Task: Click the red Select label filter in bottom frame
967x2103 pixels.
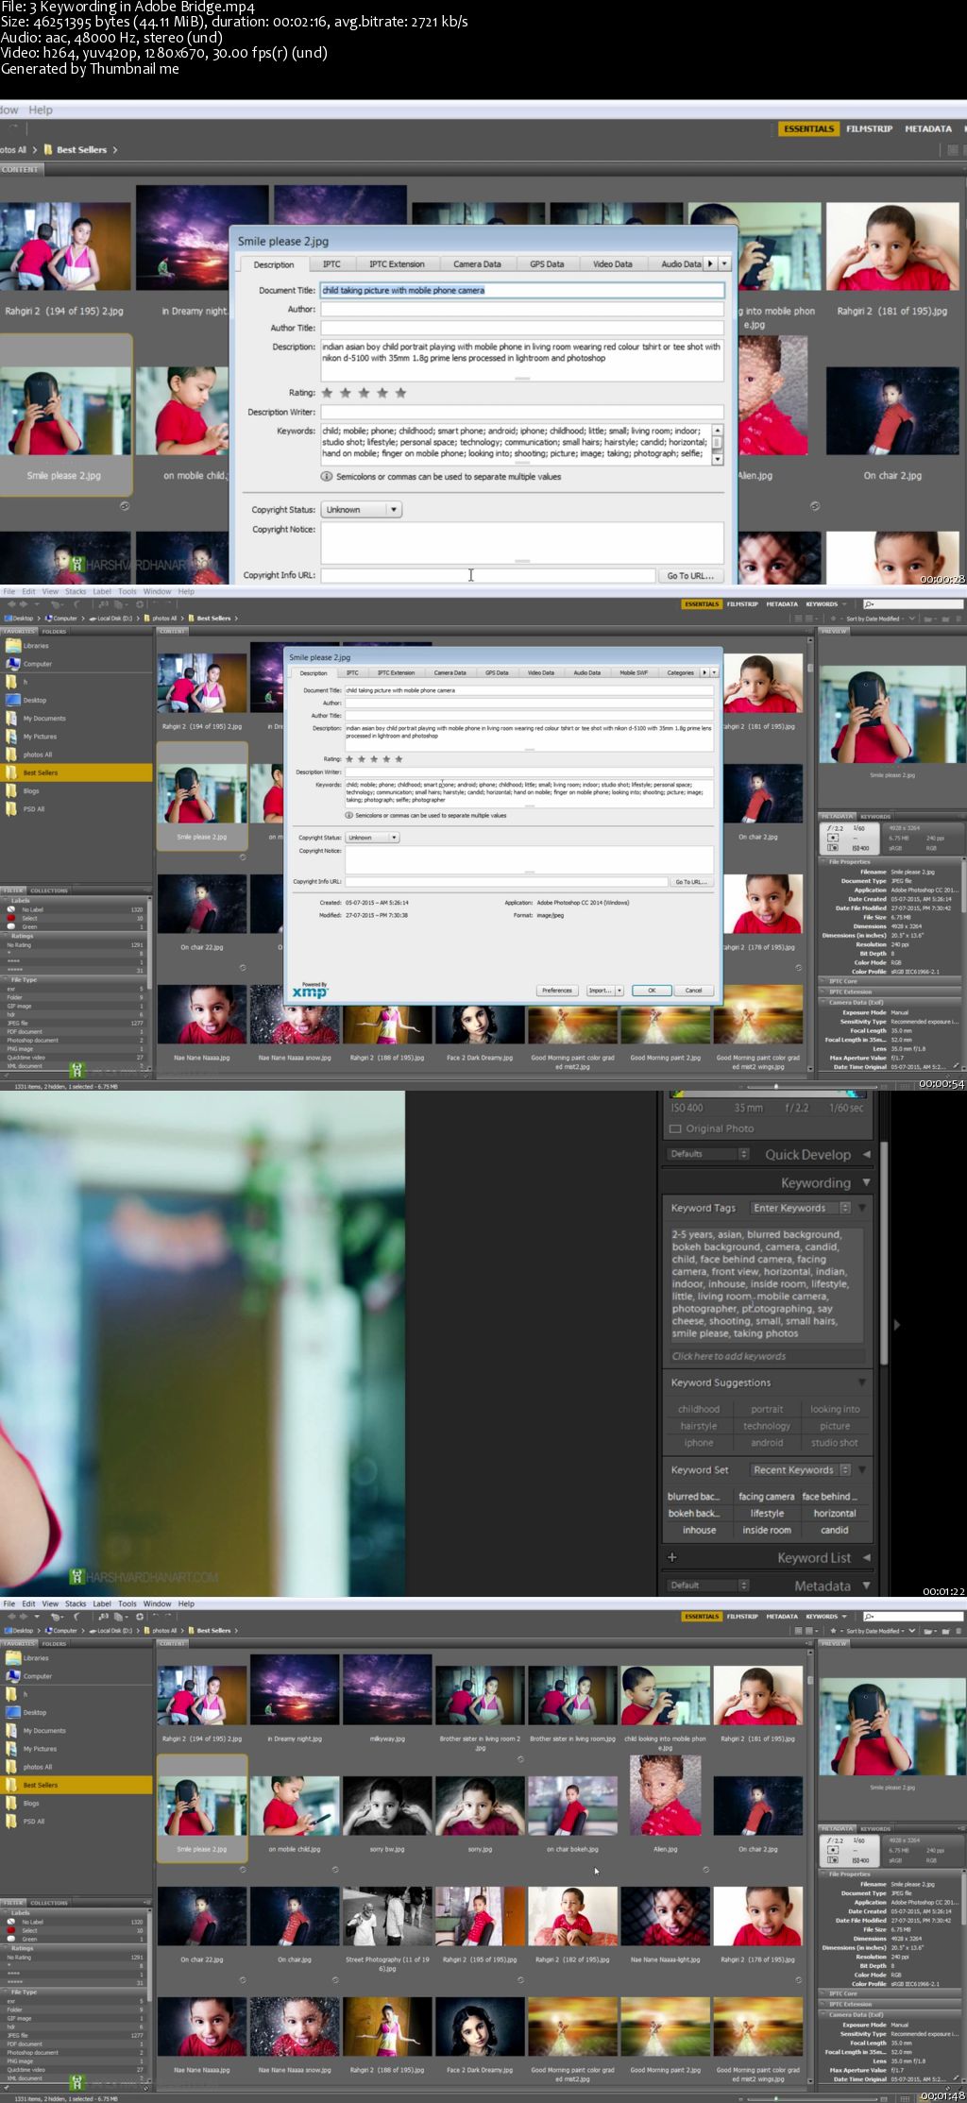Action: click(76, 1930)
